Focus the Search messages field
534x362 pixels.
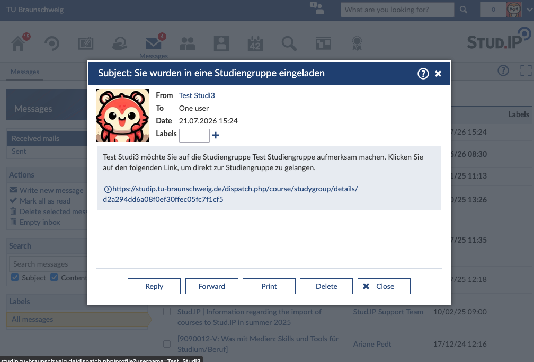click(49, 264)
